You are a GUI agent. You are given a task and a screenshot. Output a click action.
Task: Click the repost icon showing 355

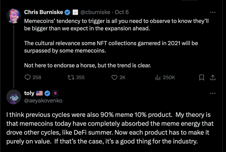tap(71, 77)
